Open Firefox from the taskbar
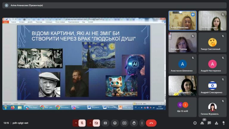 tap(13, 107)
